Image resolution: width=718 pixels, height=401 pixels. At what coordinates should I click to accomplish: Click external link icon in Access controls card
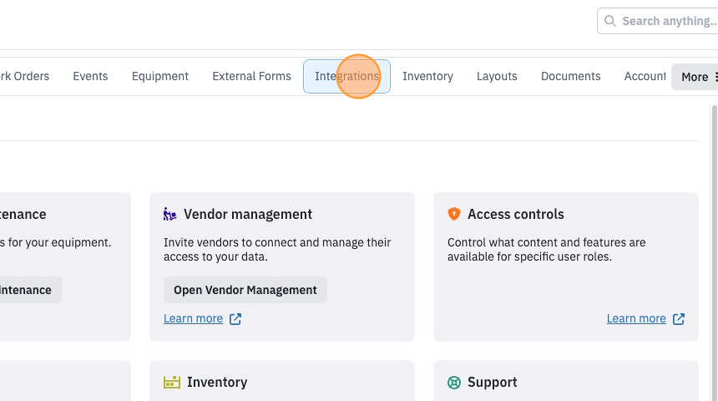point(679,319)
